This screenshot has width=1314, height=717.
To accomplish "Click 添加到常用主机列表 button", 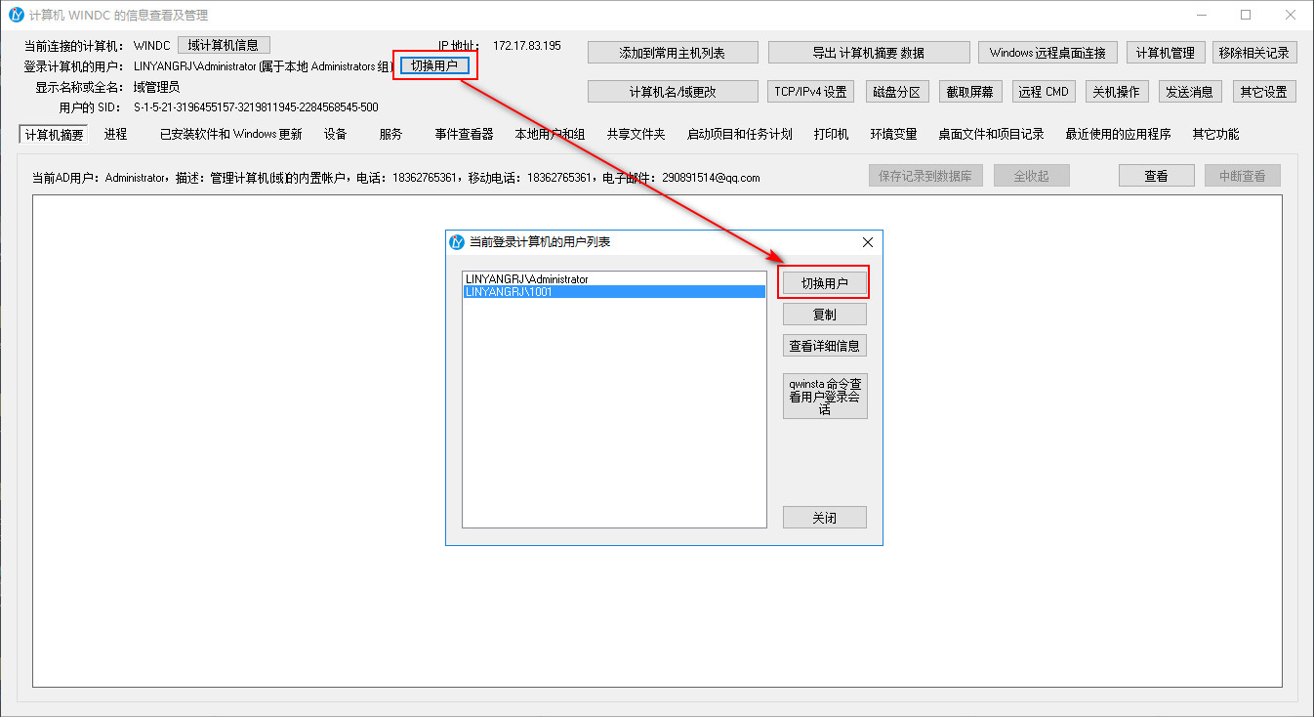I will coord(673,53).
